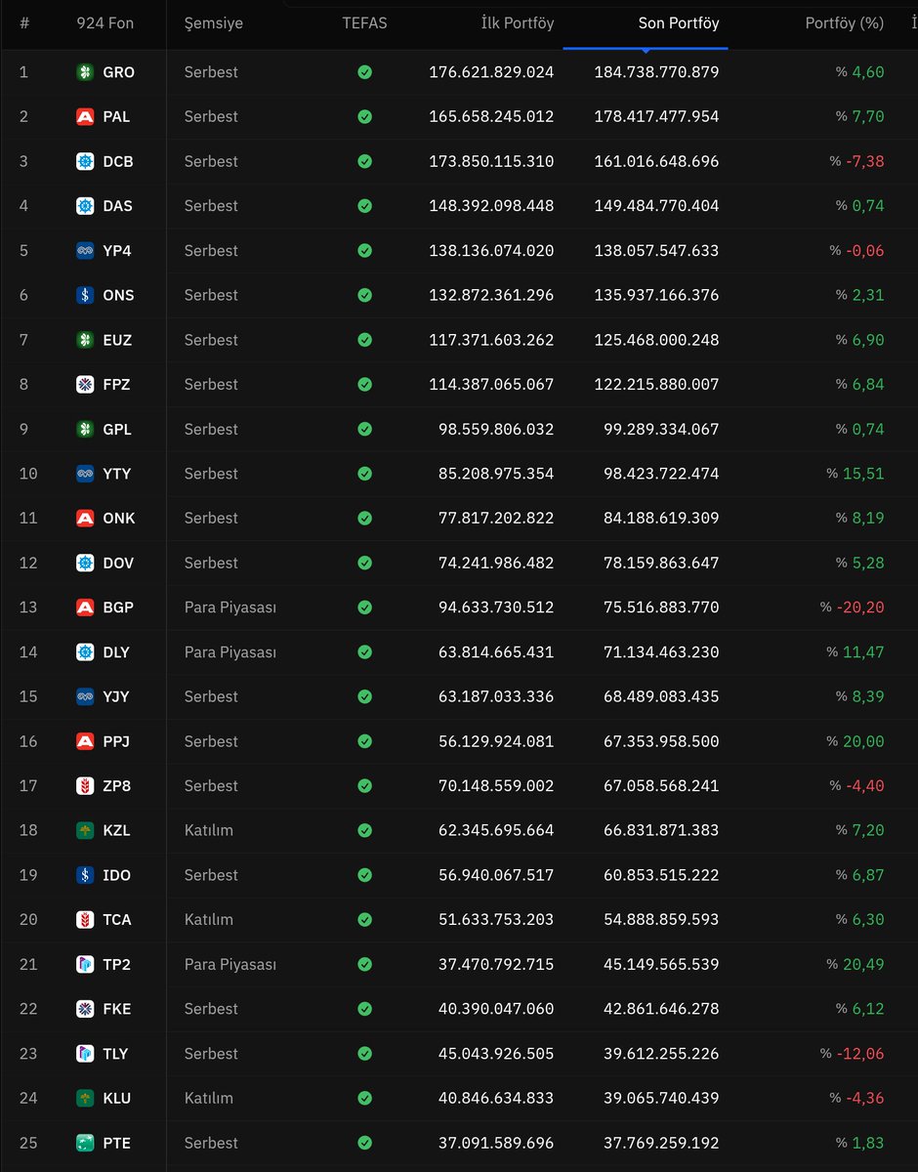Viewport: 918px width, 1172px height.
Task: Click the ONS fund logo icon
Action: click(85, 295)
